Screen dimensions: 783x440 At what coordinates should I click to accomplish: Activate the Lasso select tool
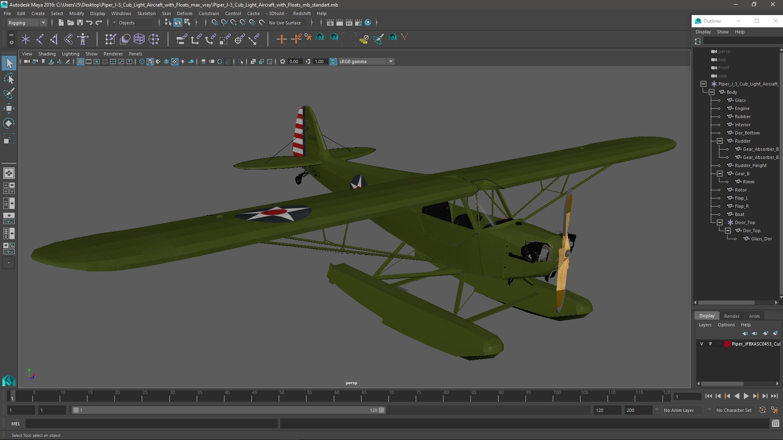pos(9,79)
